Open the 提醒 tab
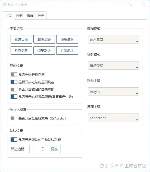This screenshot has height=172, width=150. coord(30,16)
